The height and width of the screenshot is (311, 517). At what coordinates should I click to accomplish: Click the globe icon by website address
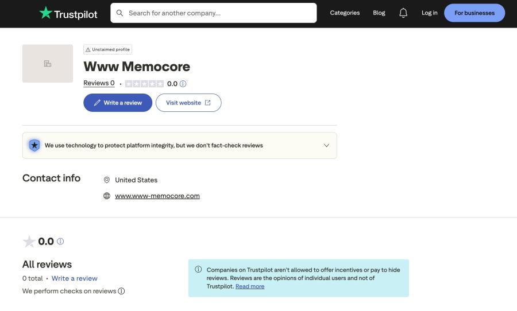pos(106,196)
